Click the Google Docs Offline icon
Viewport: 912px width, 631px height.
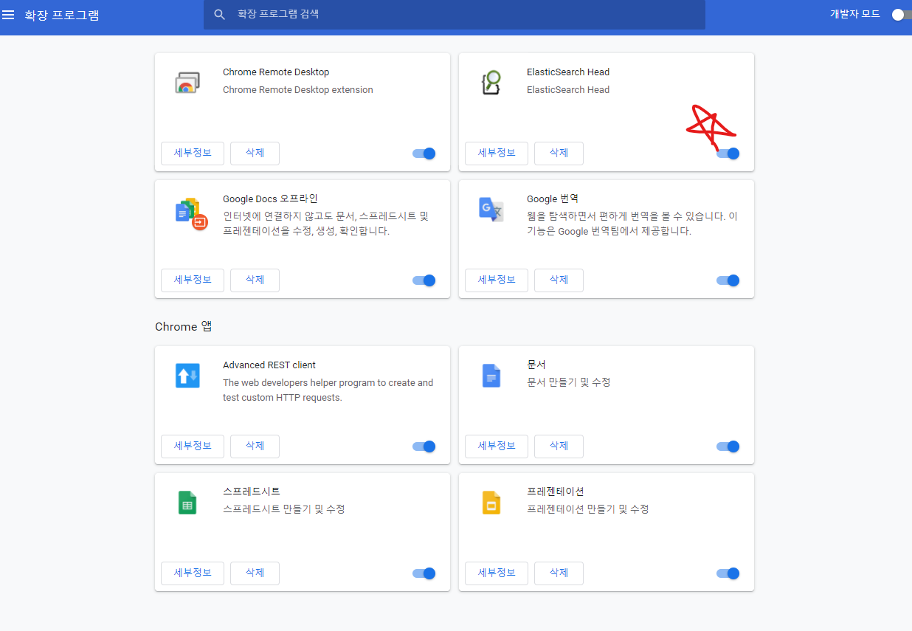click(x=191, y=213)
